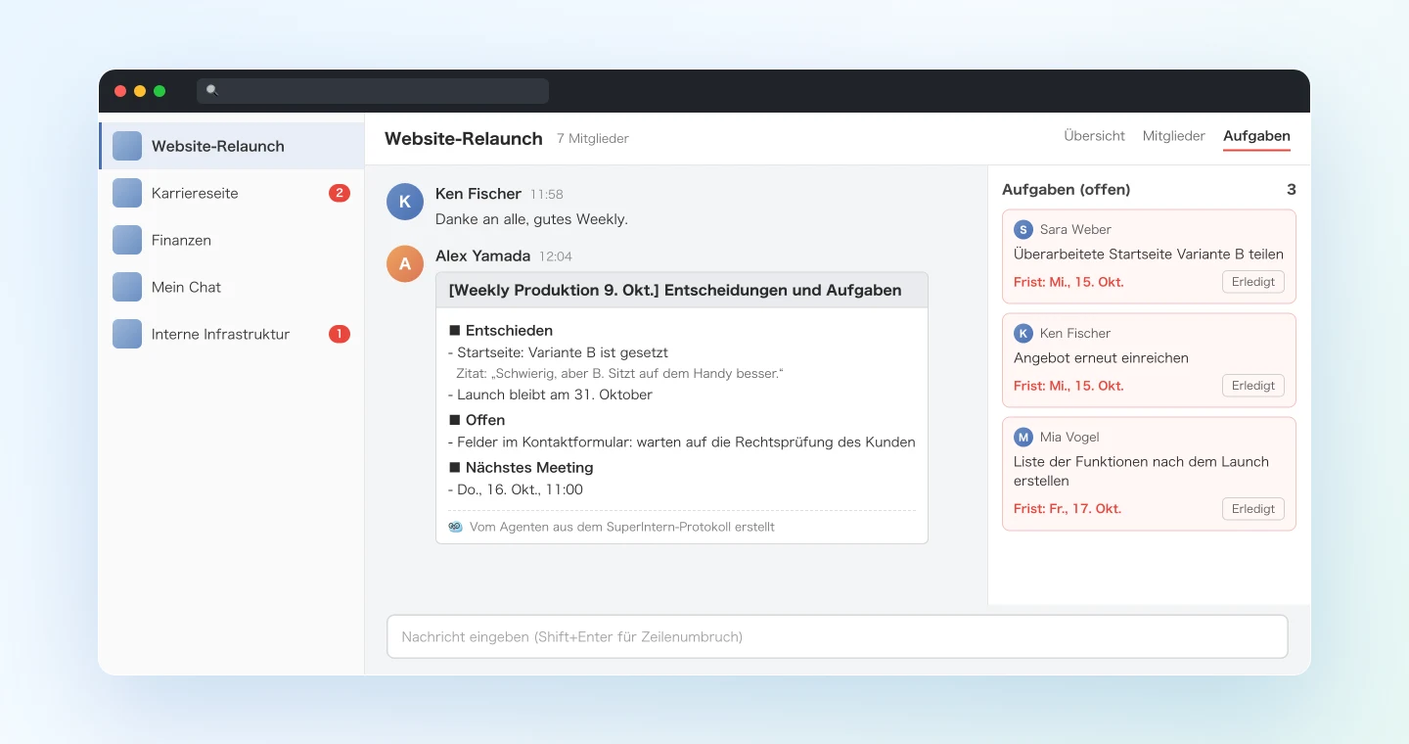Viewport: 1409px width, 744px height.
Task: Click the Interne Infrastruktur channel icon
Action: (x=127, y=334)
